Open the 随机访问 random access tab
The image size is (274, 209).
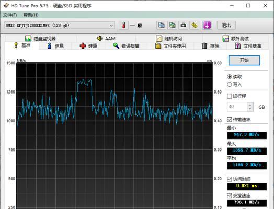click(169, 39)
